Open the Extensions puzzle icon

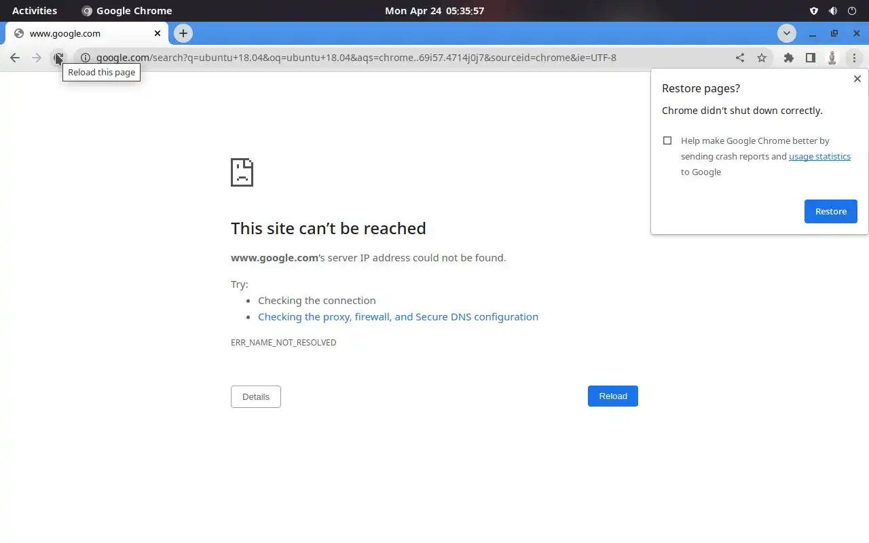(x=788, y=58)
